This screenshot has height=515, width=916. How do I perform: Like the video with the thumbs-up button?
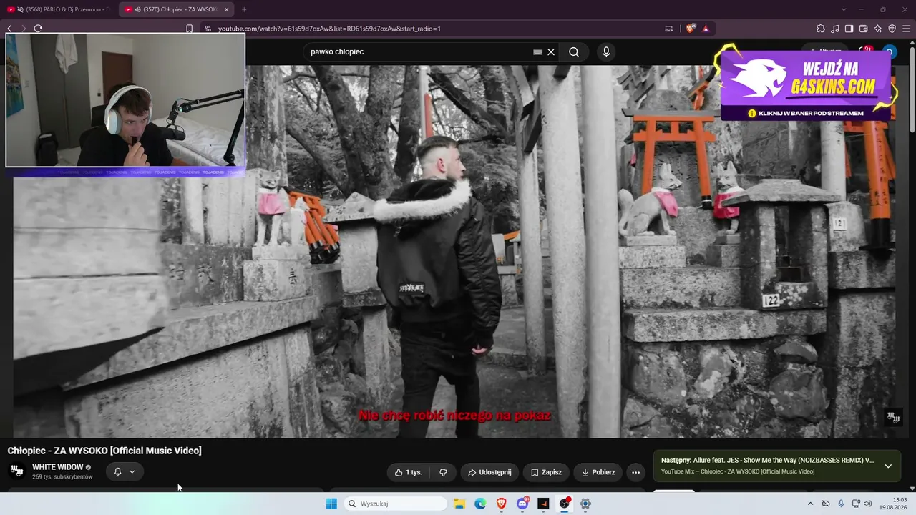(x=409, y=472)
